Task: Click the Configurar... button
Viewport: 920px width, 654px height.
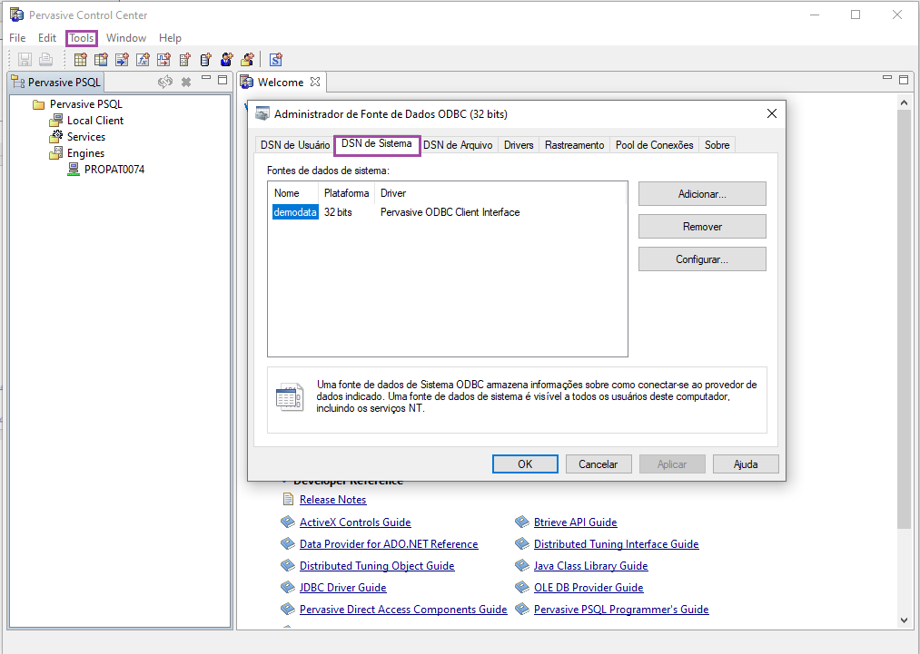Action: click(x=702, y=259)
